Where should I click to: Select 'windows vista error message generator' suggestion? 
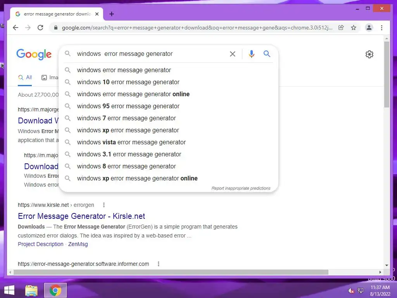(168, 142)
